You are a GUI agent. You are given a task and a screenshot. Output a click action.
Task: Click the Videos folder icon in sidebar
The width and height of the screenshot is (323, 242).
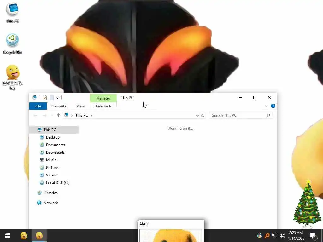point(42,175)
